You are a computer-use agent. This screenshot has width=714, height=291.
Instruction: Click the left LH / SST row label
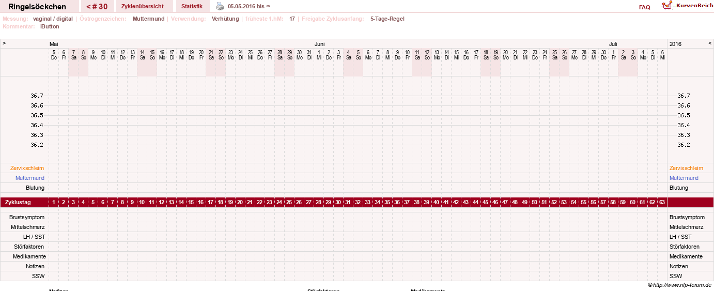click(34, 237)
